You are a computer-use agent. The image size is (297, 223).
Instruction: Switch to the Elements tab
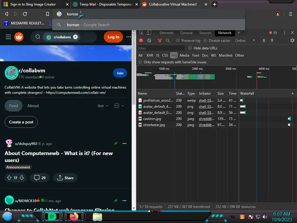[x=166, y=33]
